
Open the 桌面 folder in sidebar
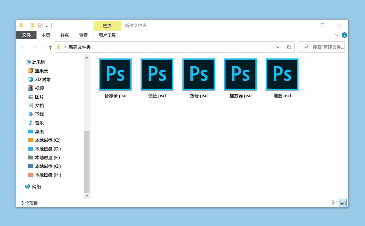tap(36, 132)
